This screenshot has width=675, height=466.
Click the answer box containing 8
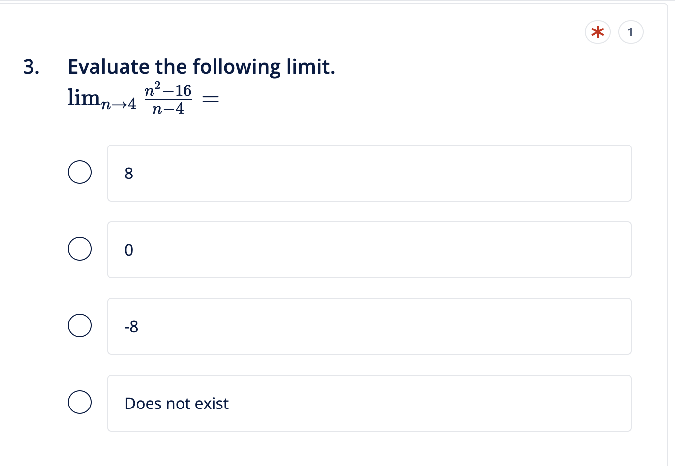pos(369,173)
